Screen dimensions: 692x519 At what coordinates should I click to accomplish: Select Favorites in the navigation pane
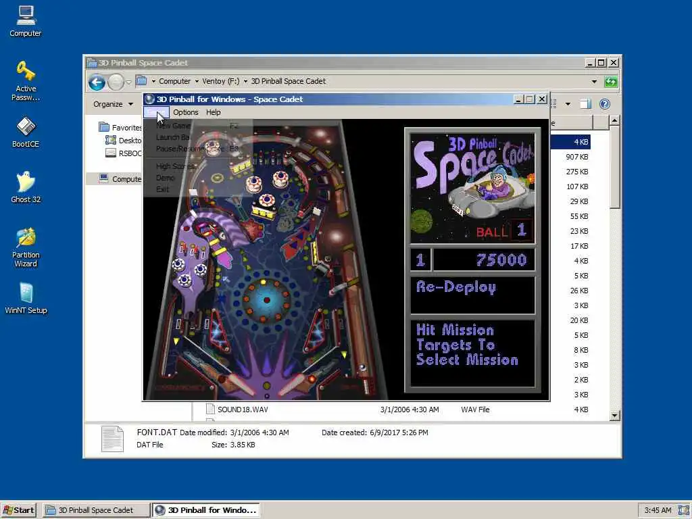point(126,128)
